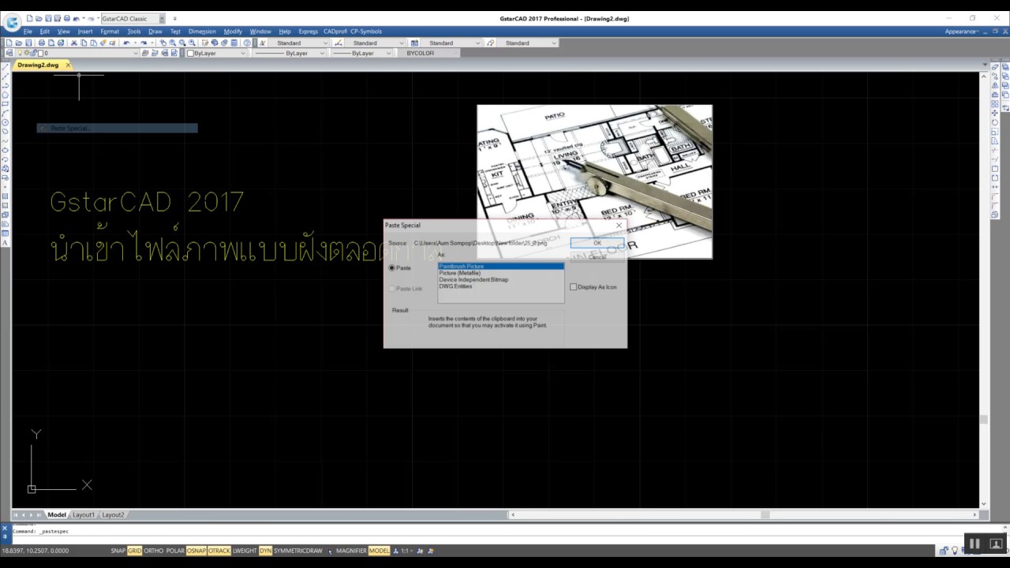Expand the multileader style Standard dropdown
Image resolution: width=1010 pixels, height=568 pixels.
coord(554,43)
